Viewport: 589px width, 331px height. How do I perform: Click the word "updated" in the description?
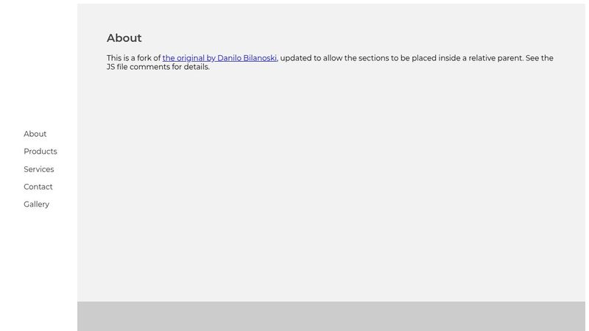click(296, 58)
